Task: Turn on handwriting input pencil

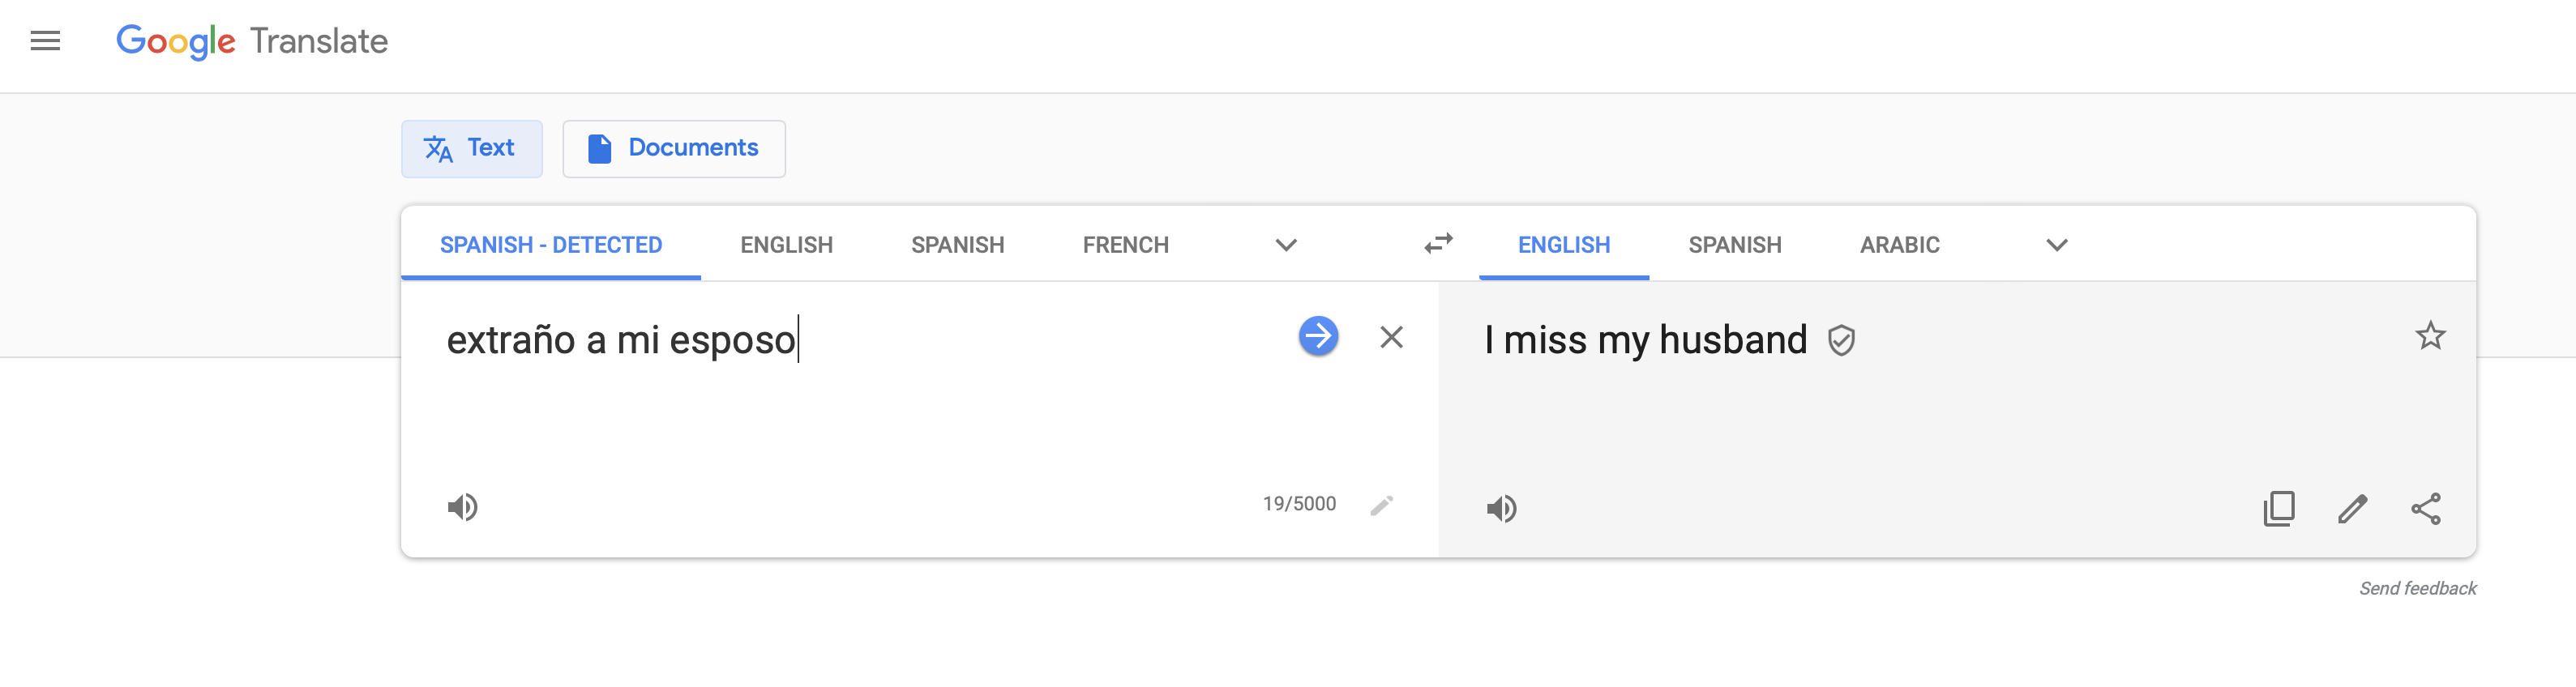Action: click(1382, 505)
